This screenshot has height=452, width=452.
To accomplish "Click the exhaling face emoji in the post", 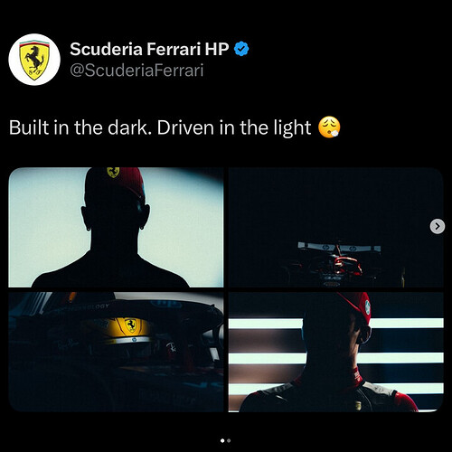I will click(x=329, y=127).
